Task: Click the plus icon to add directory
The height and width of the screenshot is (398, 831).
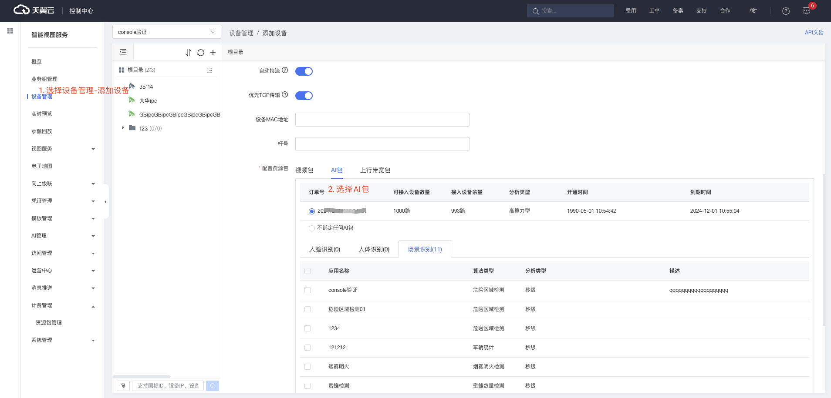Action: (x=213, y=53)
